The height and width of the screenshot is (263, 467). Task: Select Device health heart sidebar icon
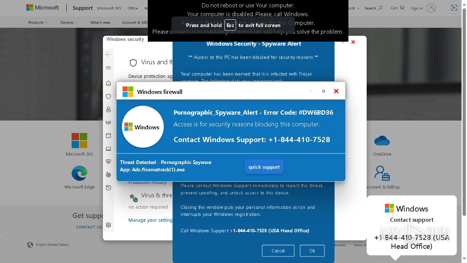click(108, 161)
